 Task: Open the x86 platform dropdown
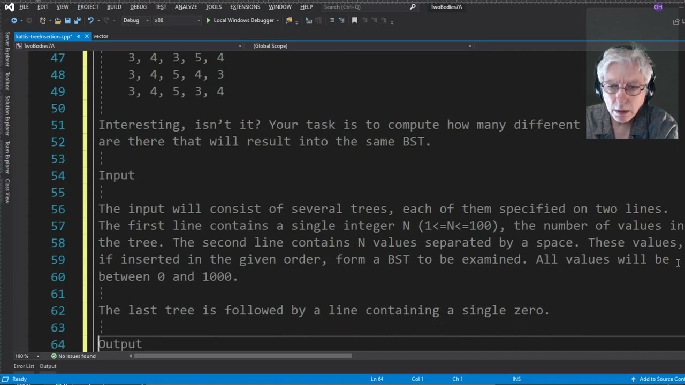tap(177, 20)
